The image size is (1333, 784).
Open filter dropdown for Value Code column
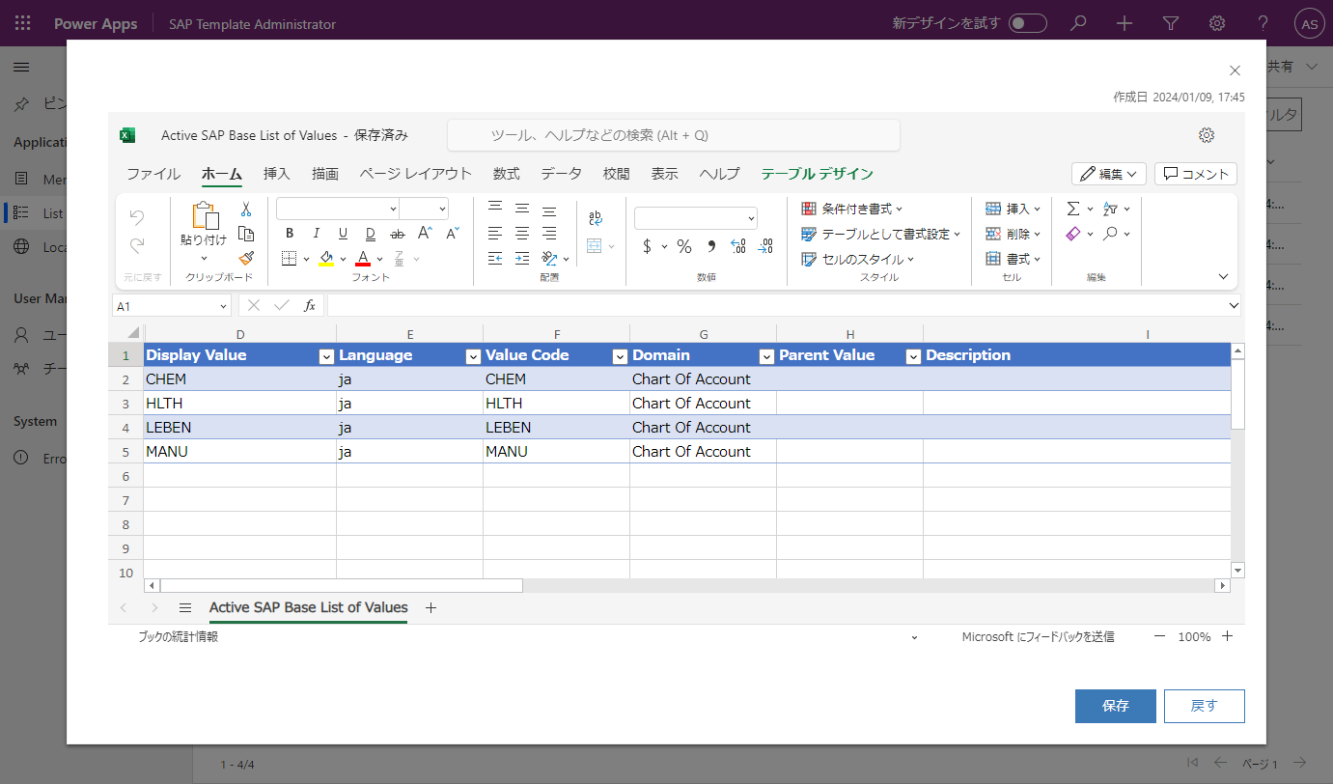point(620,356)
